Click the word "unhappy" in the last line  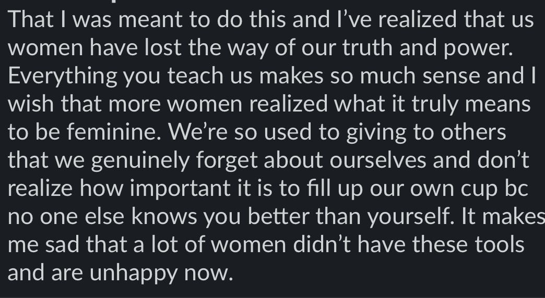click(134, 274)
